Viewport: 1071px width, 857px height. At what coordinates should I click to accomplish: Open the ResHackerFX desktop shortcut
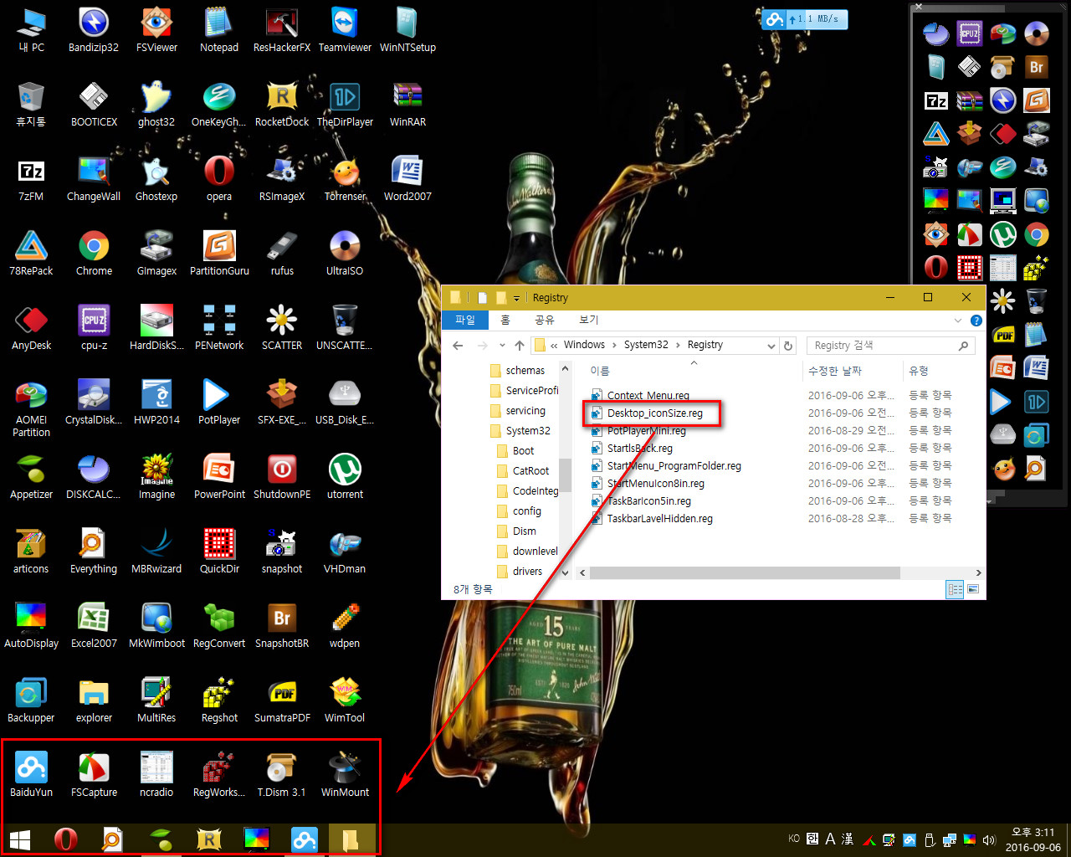[282, 30]
